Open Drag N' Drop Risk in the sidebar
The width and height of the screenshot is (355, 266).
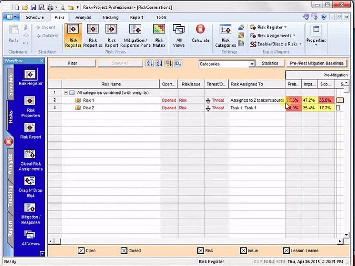[31, 187]
